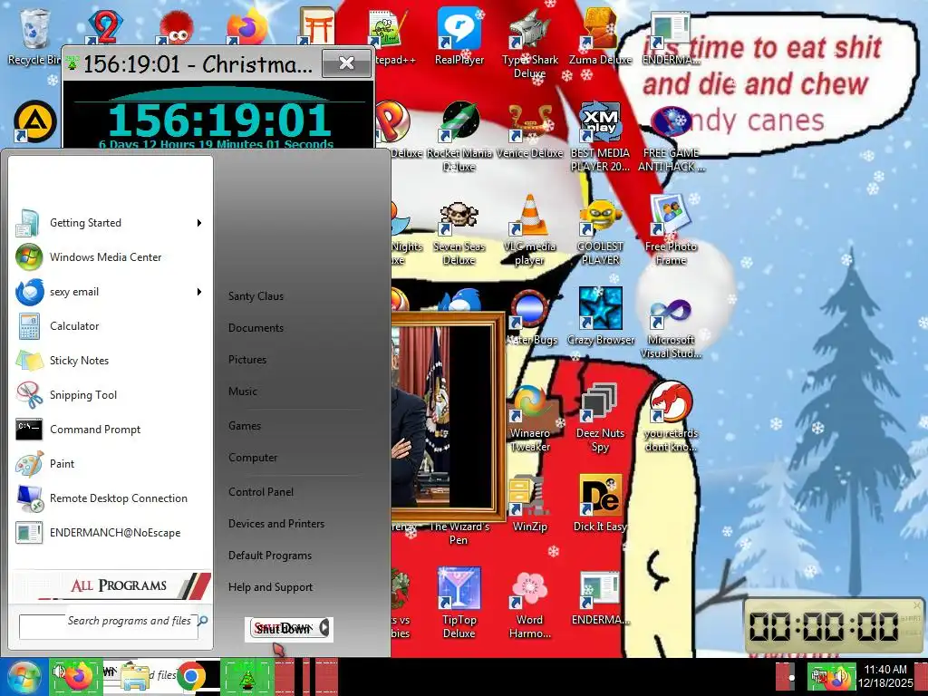Open Computer from Start menu

pos(253,458)
